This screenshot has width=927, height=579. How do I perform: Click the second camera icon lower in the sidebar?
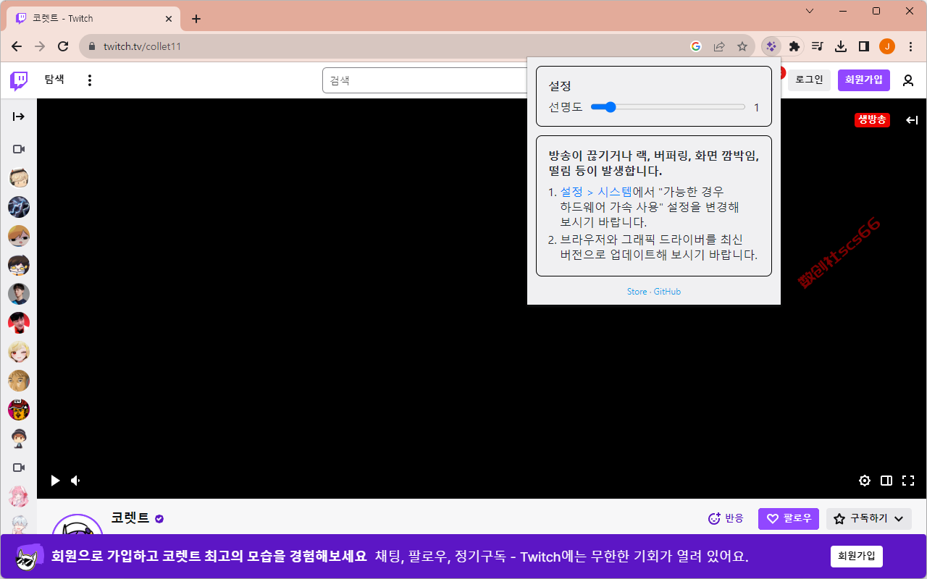19,468
